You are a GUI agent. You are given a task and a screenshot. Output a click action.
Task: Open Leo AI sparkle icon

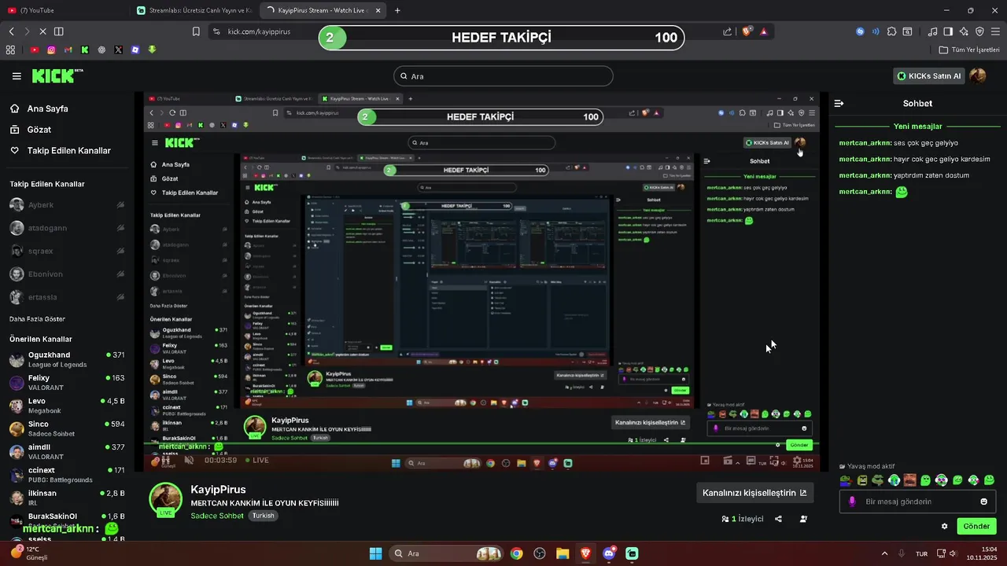pos(964,31)
